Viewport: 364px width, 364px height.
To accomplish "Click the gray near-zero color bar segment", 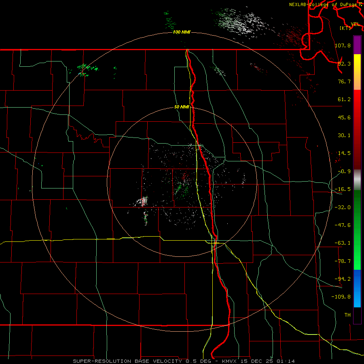I will pyautogui.click(x=357, y=180).
